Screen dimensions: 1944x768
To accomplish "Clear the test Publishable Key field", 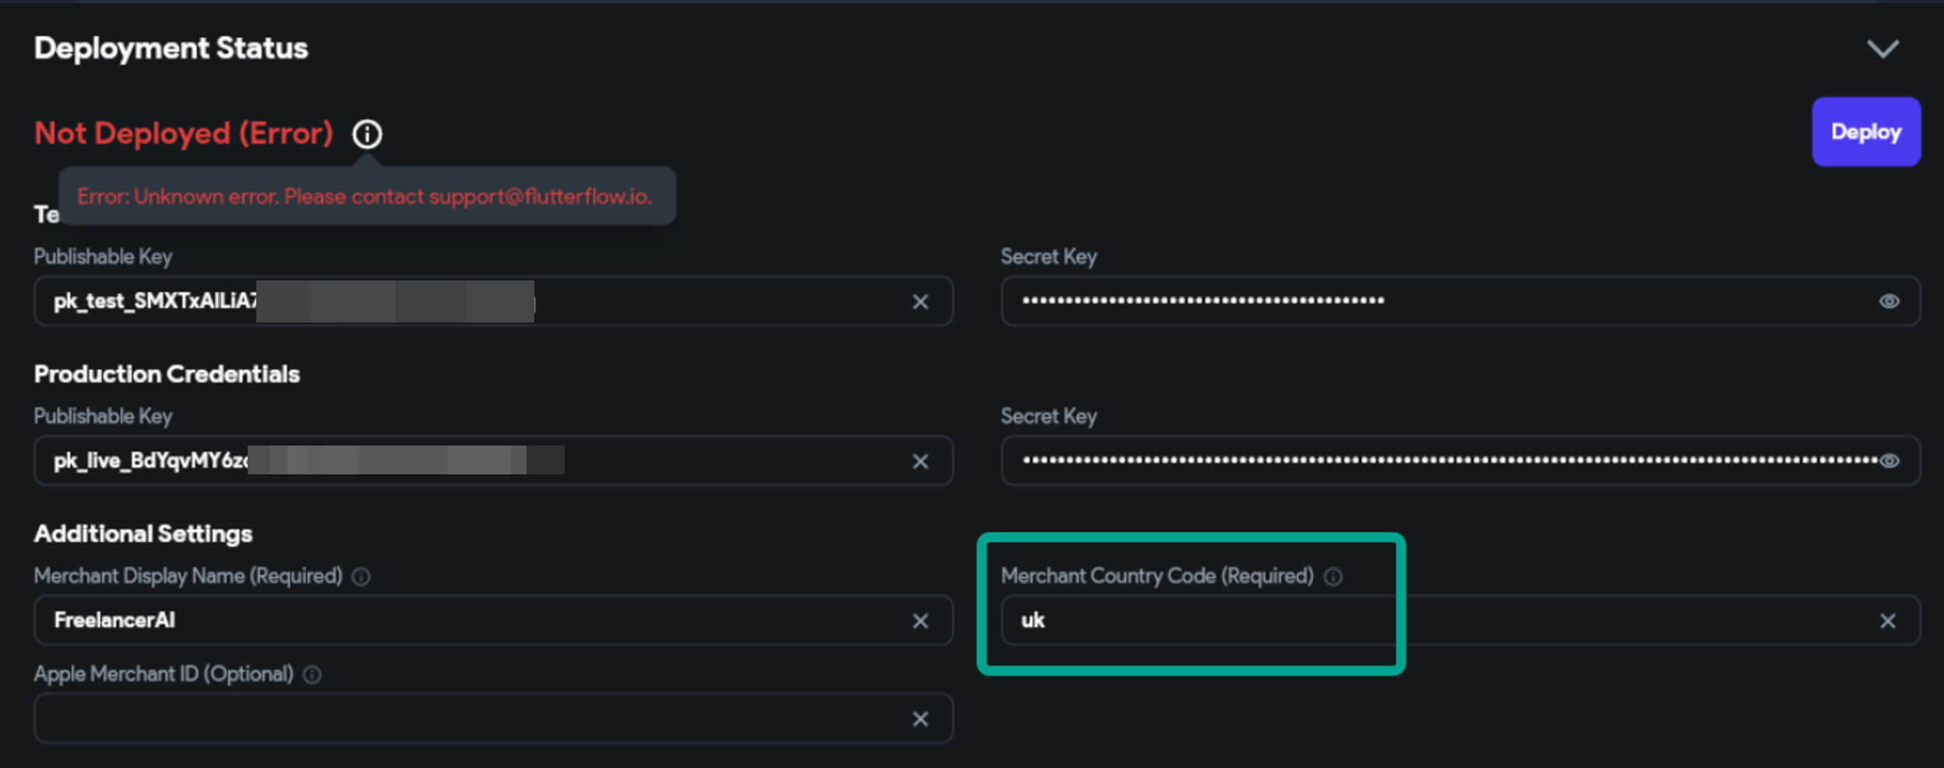I will tap(921, 301).
